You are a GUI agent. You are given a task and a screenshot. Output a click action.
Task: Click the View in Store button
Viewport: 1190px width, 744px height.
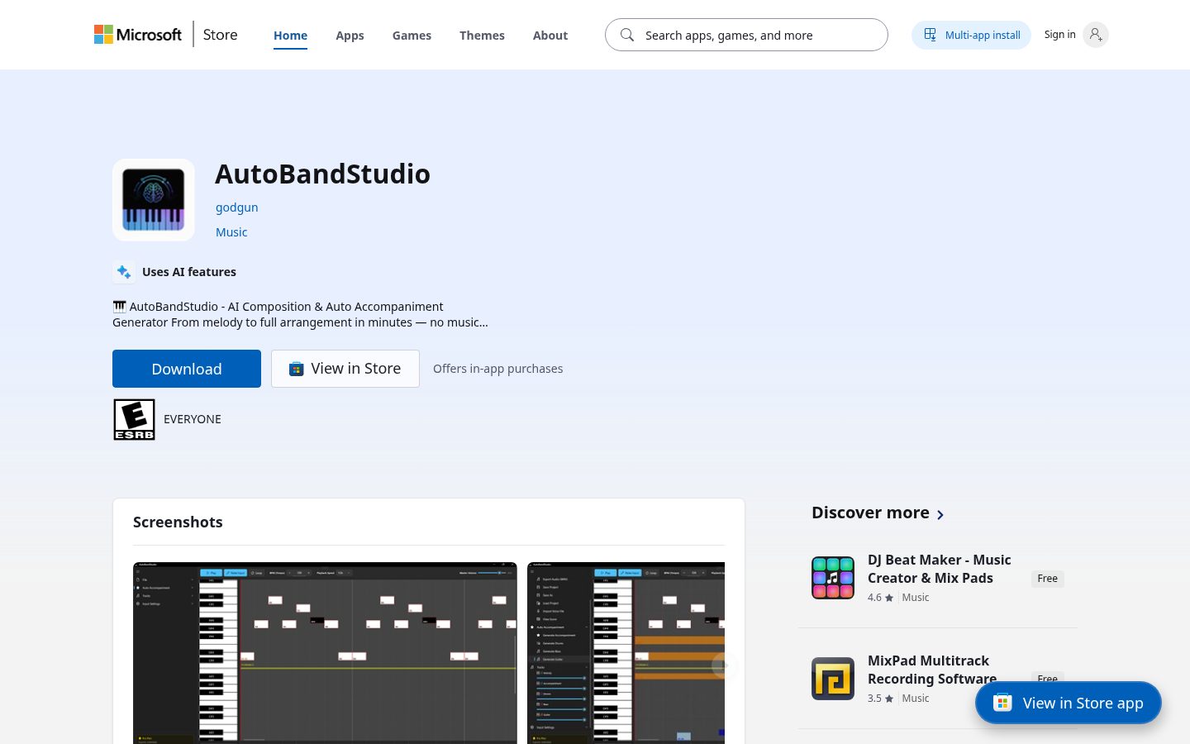(x=345, y=369)
